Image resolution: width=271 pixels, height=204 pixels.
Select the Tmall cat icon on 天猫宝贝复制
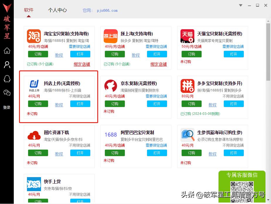coord(187,36)
